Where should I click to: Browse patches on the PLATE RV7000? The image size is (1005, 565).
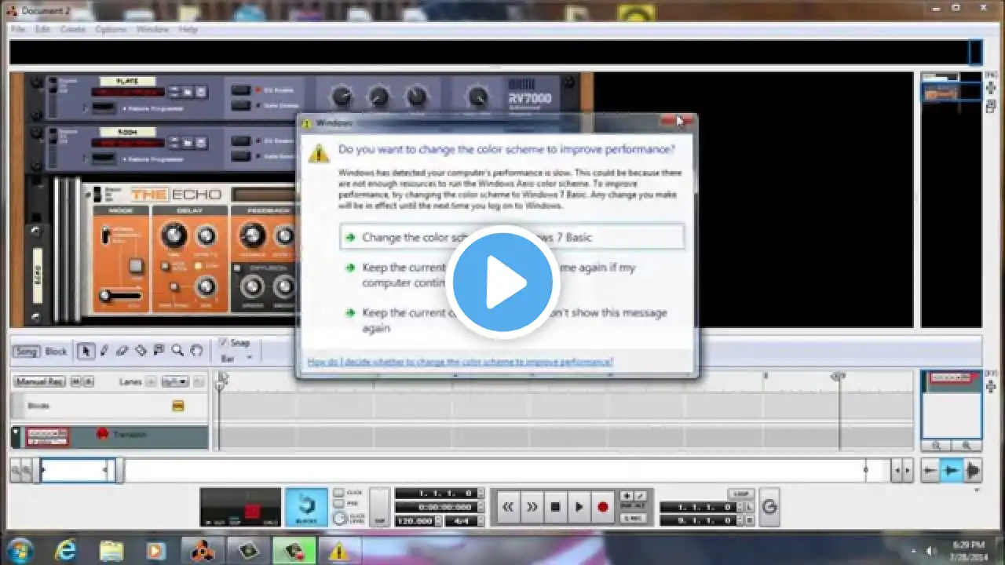(x=187, y=92)
